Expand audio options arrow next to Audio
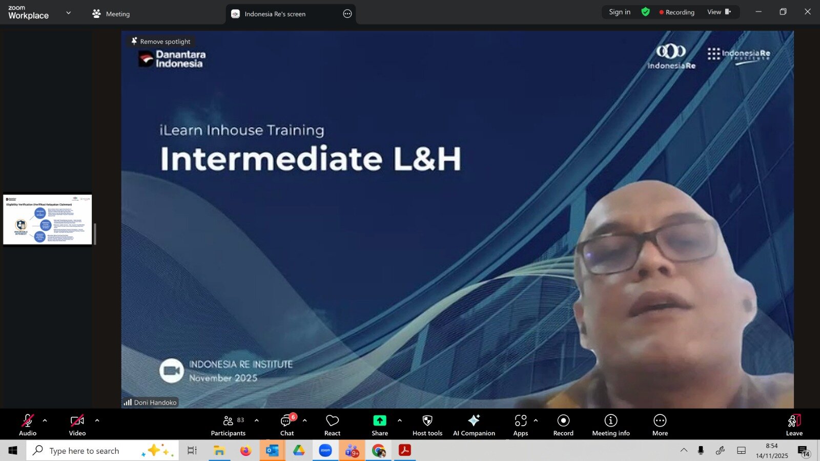This screenshot has width=820, height=461. point(45,421)
